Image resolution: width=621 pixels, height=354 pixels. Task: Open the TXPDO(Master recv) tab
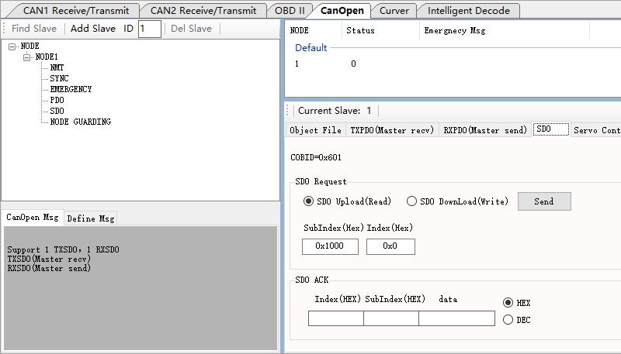pos(392,130)
